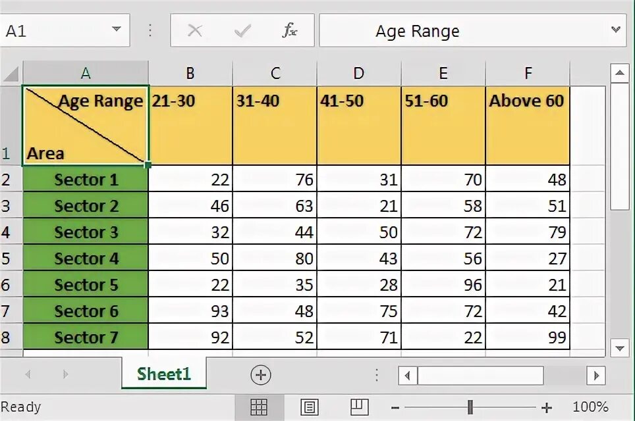Click previous sheet navigation arrow
This screenshot has height=421, width=635.
coord(28,374)
